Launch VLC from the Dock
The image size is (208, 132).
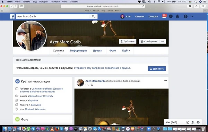pos(52,129)
